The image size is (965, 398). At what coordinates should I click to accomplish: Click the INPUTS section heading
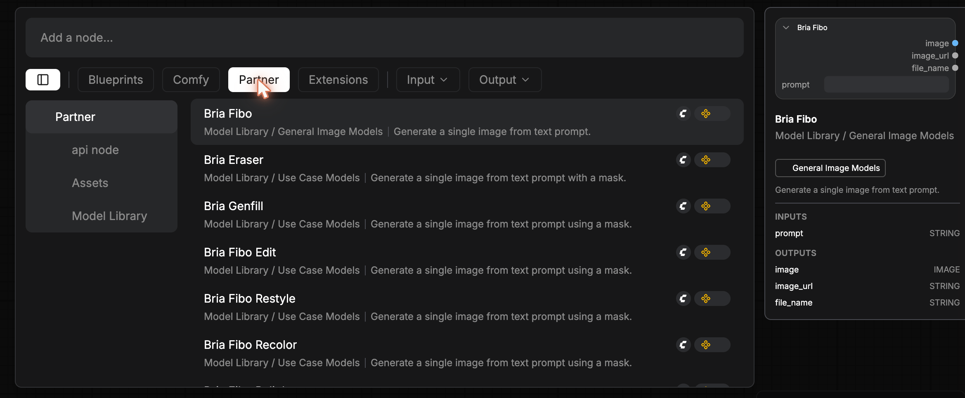(x=791, y=217)
